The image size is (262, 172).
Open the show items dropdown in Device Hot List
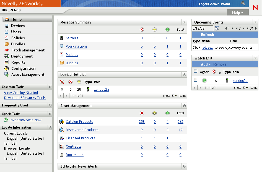tap(175, 96)
